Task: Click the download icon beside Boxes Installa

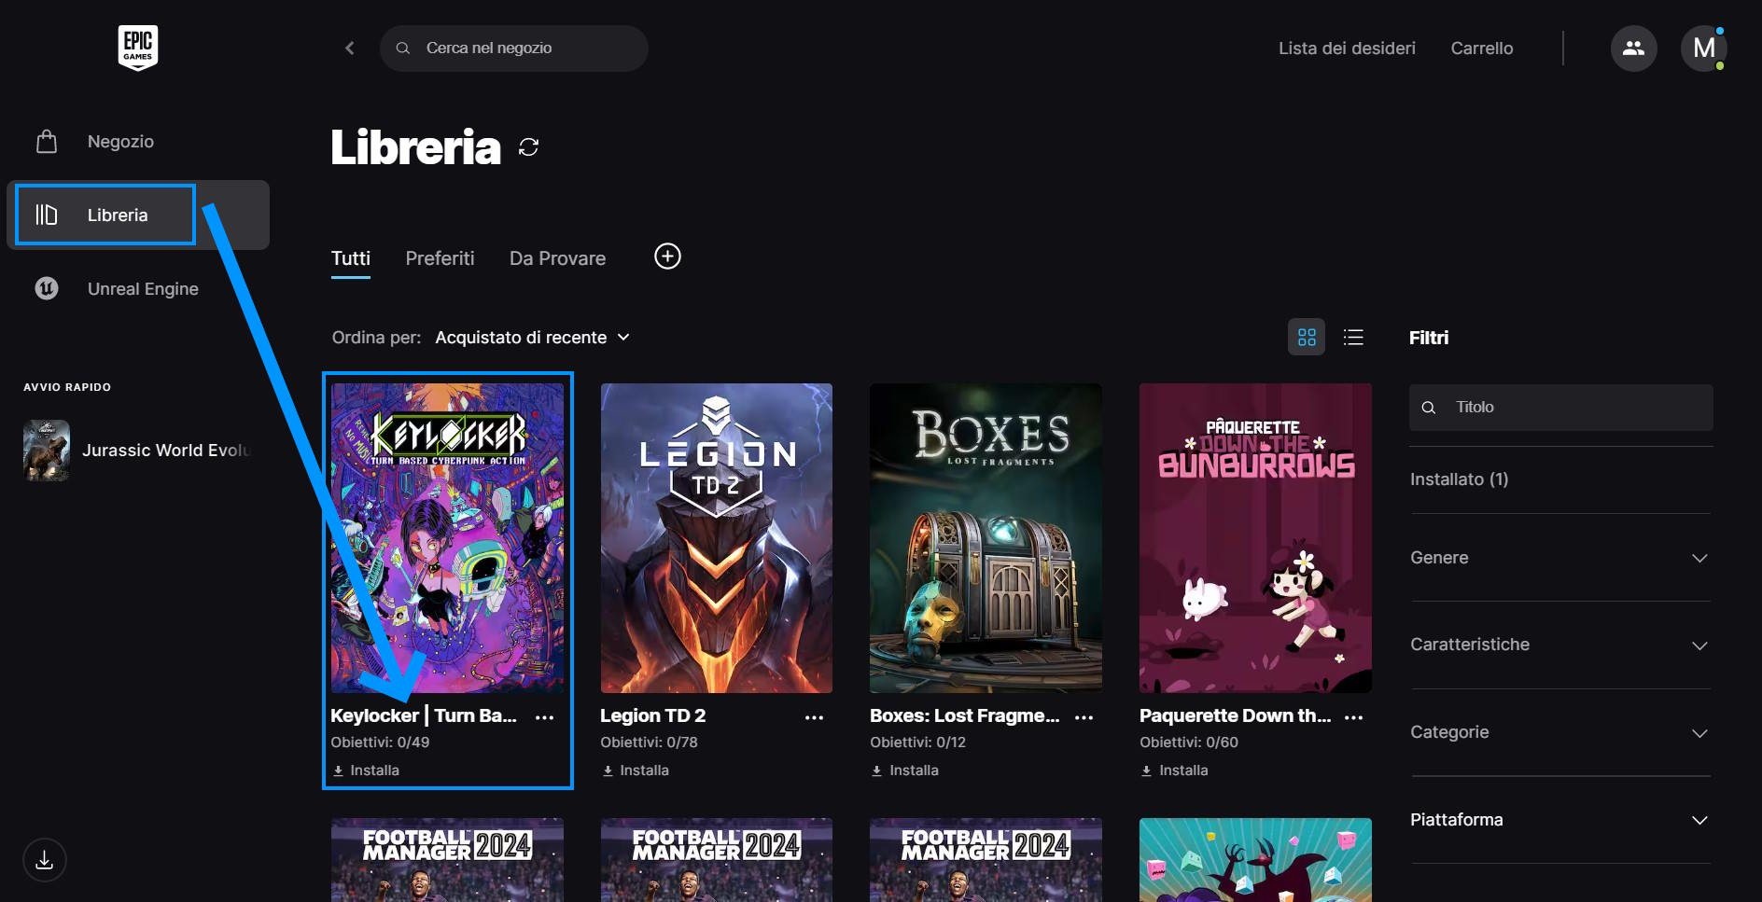Action: coord(877,770)
